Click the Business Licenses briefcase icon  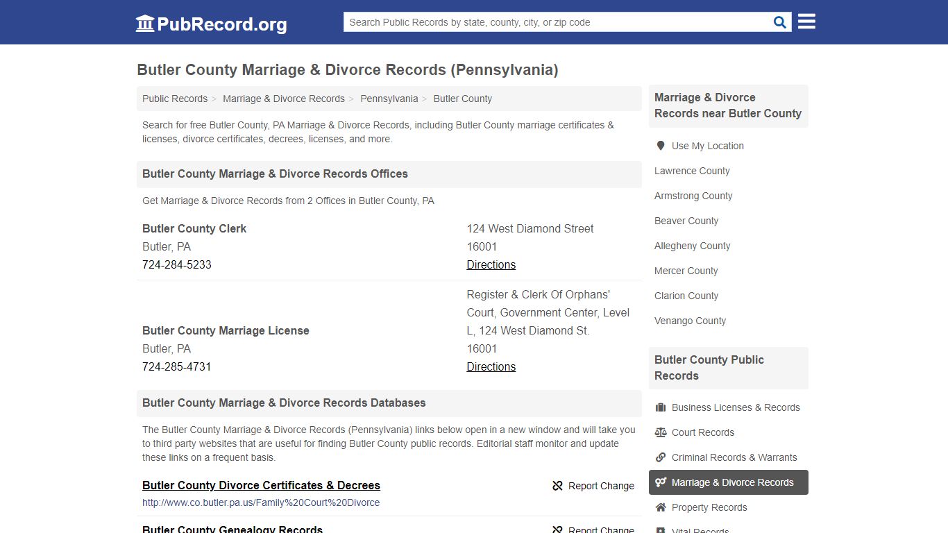coord(661,407)
